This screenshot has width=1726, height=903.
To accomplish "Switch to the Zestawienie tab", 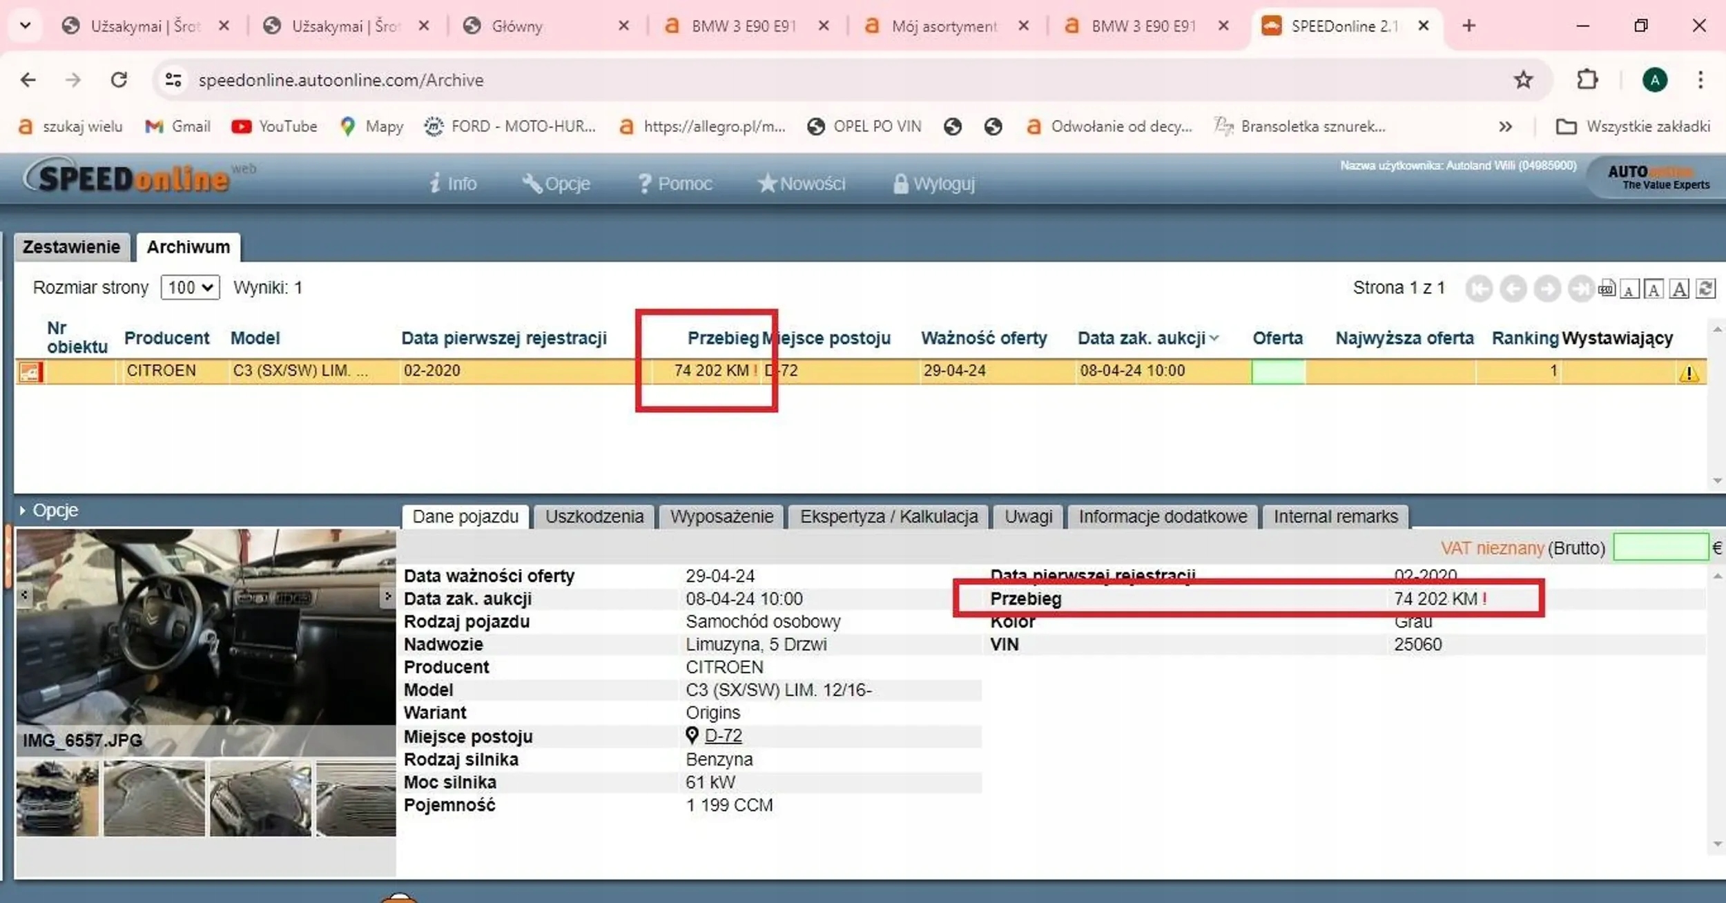I will (x=71, y=247).
